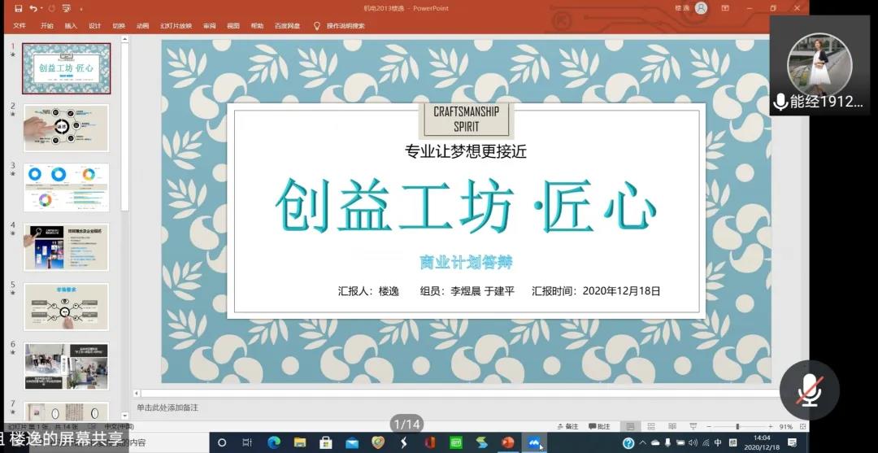Select slide 2 thumbnail
Viewport: 878px width, 453px height.
click(x=66, y=128)
